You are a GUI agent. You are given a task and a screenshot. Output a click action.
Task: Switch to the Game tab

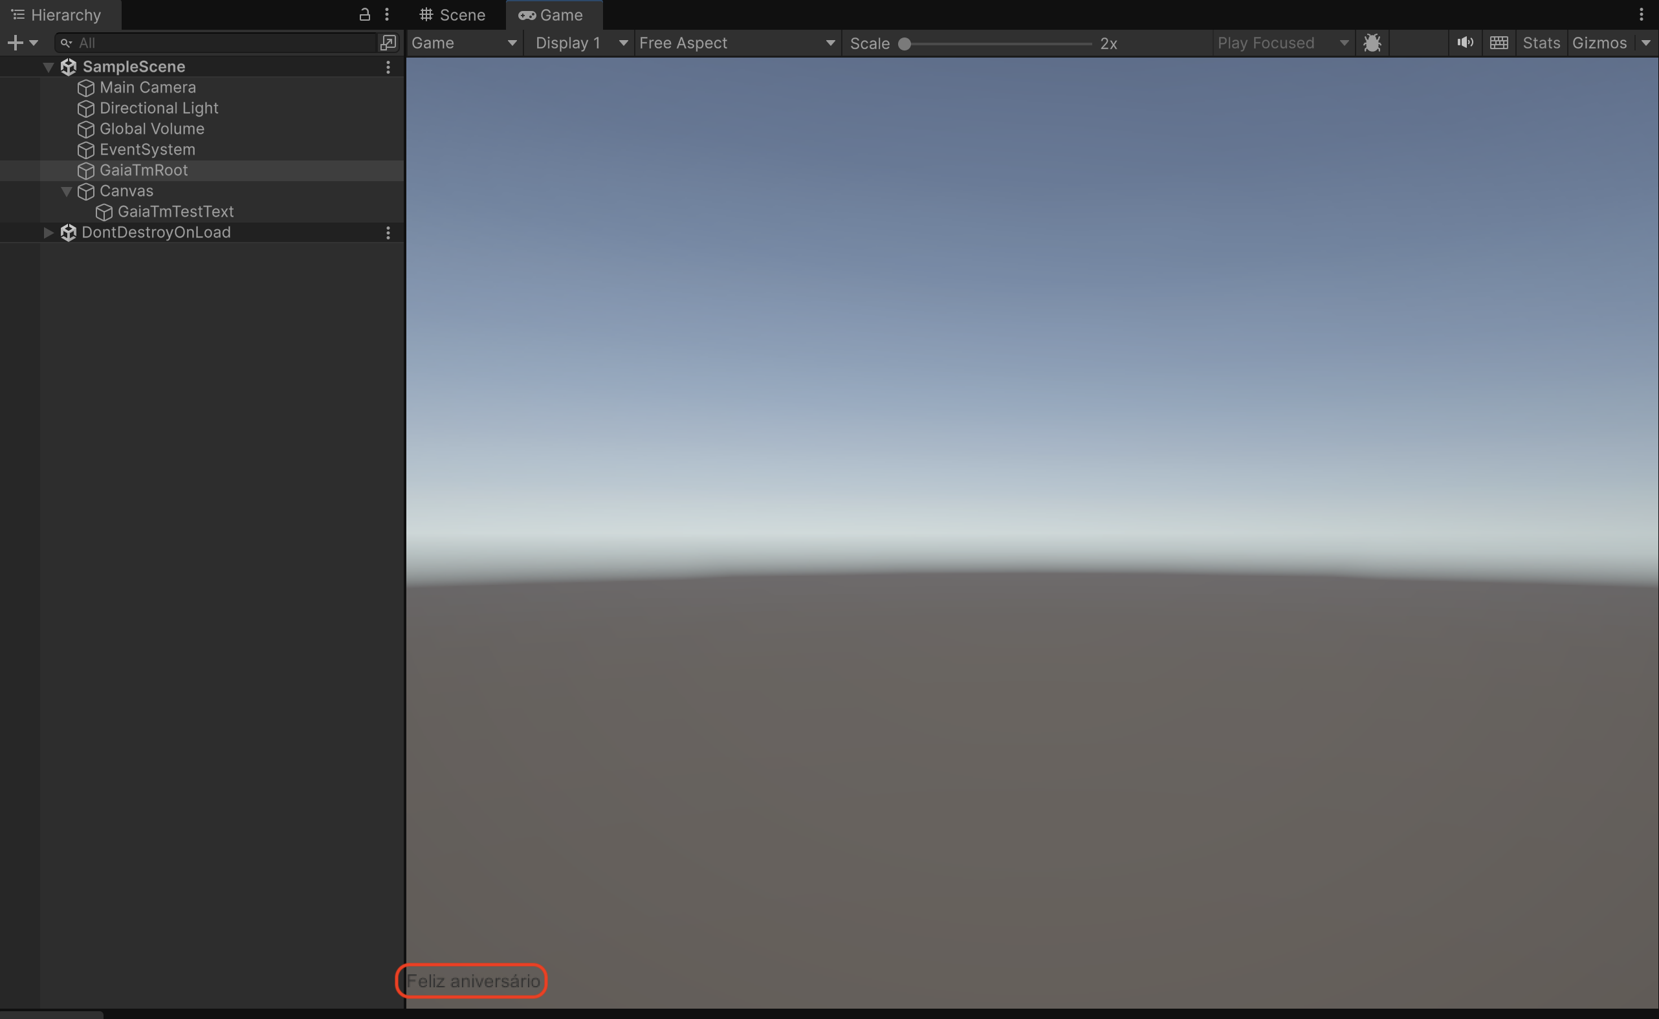click(553, 15)
